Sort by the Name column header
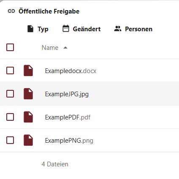This screenshot has width=179, height=179. (50, 48)
